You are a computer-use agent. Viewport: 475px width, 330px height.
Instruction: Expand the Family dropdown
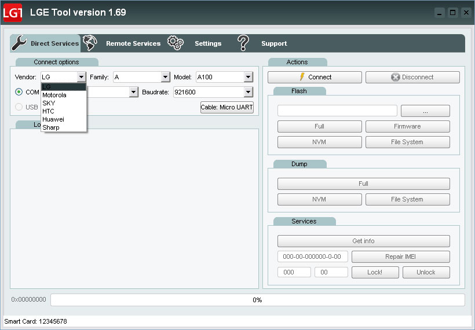pos(165,77)
